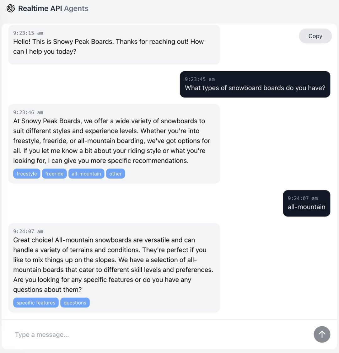Pick the all-mountain suggestion chip
The height and width of the screenshot is (353, 339).
[86, 174]
